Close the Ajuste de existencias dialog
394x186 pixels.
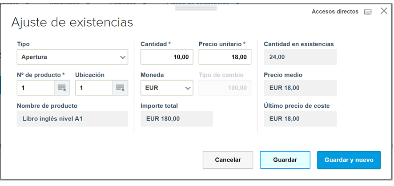[x=384, y=11]
